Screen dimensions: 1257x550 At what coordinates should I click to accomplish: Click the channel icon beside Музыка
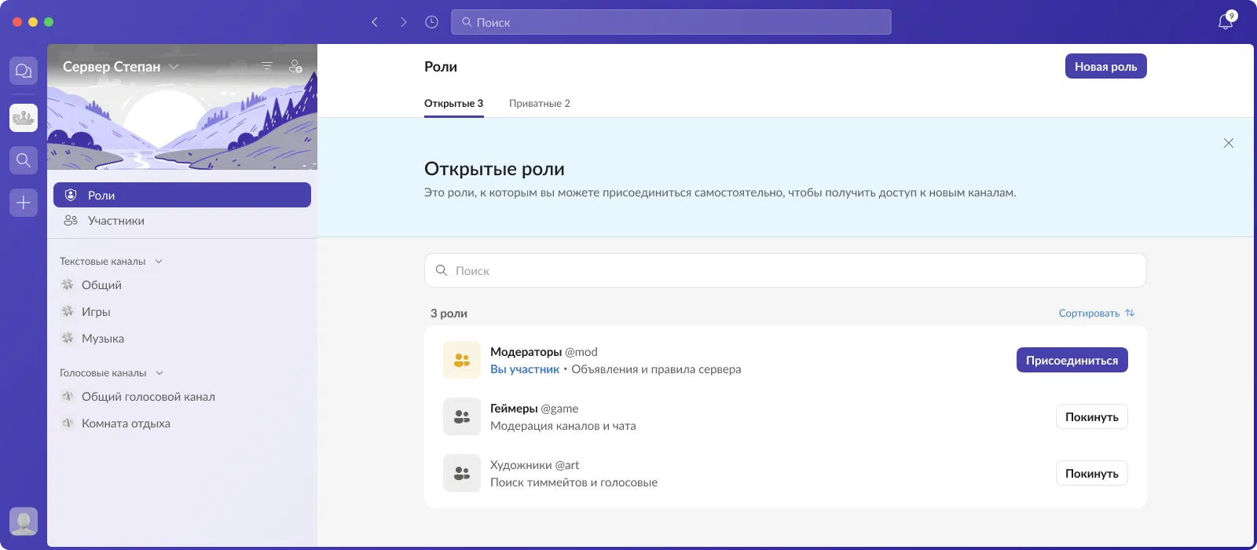pos(68,338)
